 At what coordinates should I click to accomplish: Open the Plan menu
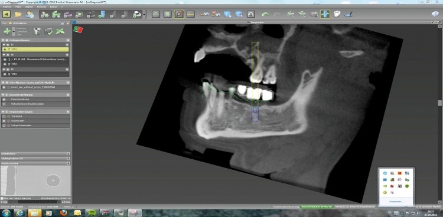tap(18, 6)
